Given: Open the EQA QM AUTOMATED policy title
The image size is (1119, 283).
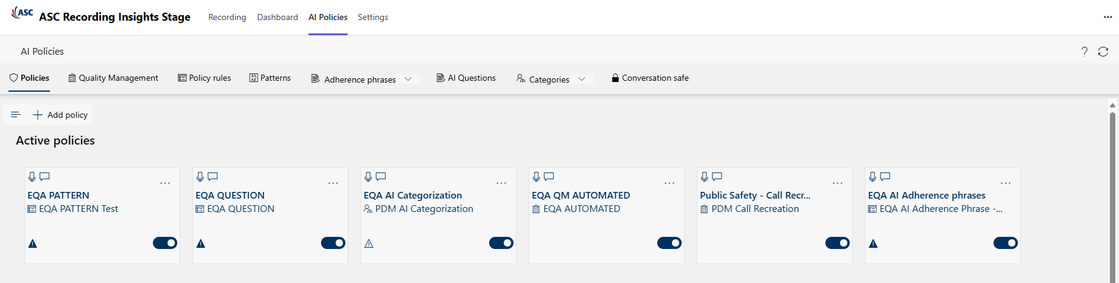Looking at the screenshot, I should point(581,195).
